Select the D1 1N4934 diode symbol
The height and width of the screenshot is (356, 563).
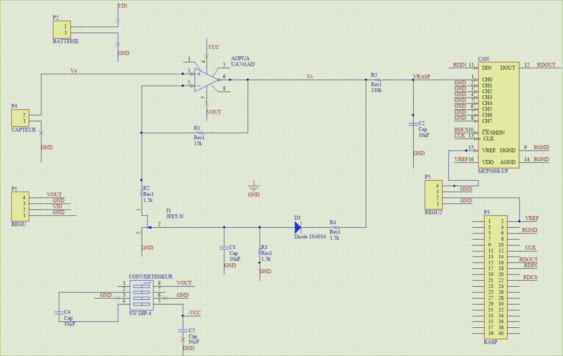click(298, 227)
